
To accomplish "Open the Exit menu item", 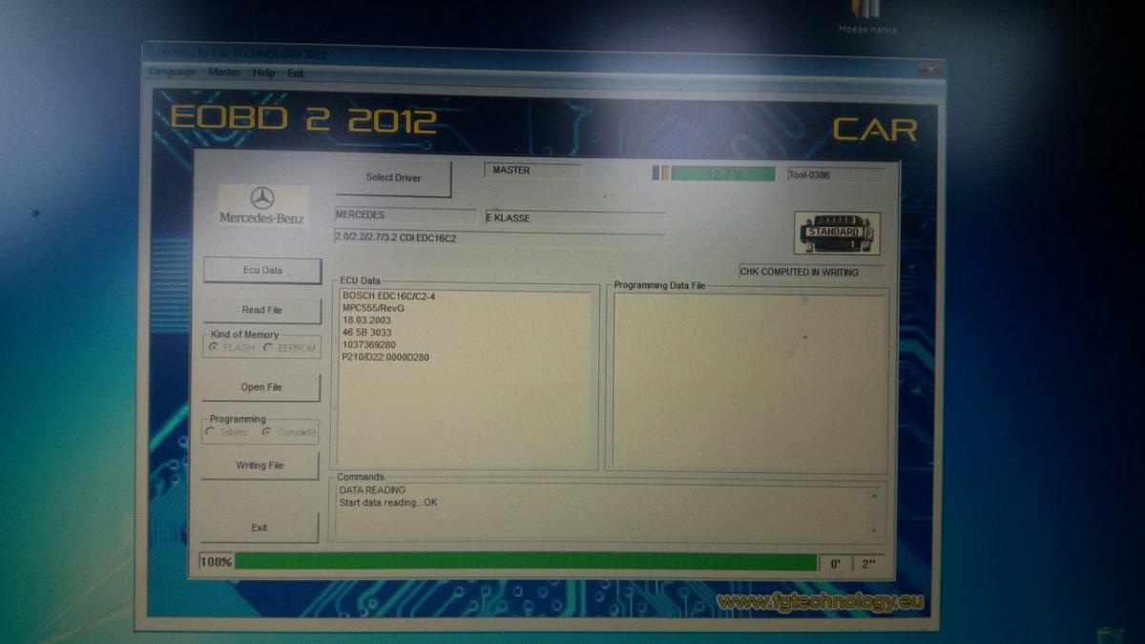I will point(296,73).
